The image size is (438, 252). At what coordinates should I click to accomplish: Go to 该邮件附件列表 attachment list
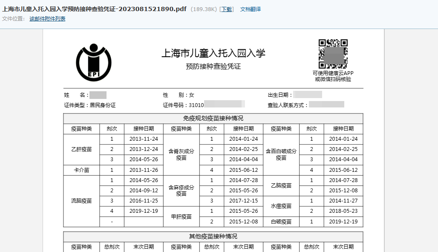[x=47, y=19]
